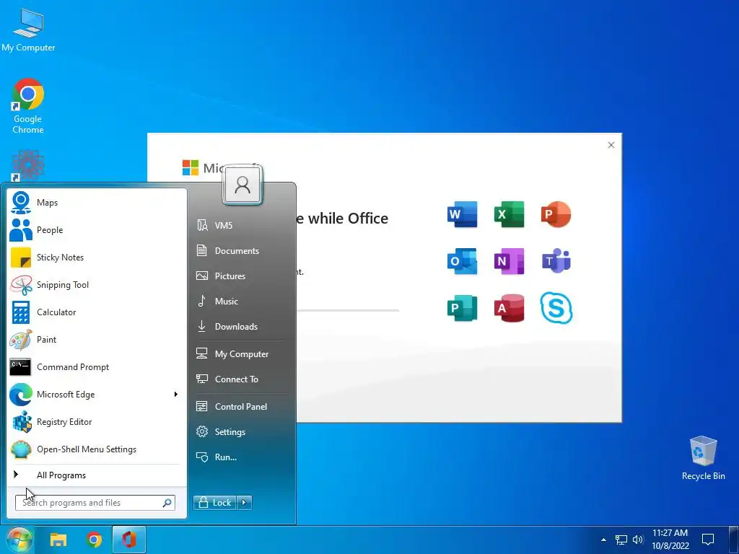739x554 pixels.
Task: Launch the Snipping Tool
Action: click(97, 284)
